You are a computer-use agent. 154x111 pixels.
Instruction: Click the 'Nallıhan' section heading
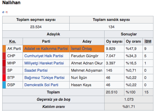coord(11,3)
